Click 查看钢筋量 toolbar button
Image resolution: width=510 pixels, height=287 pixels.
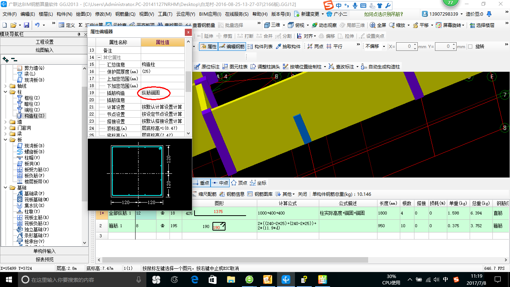click(200, 25)
